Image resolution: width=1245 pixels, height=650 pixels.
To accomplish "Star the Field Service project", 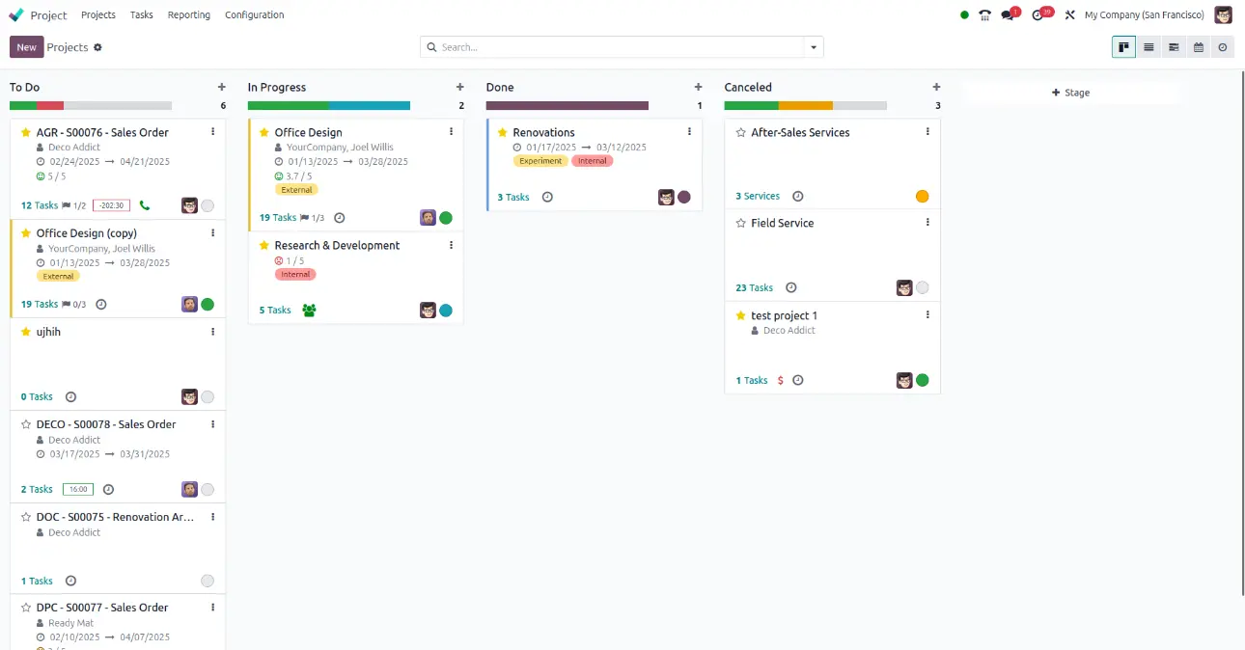I will (x=741, y=224).
